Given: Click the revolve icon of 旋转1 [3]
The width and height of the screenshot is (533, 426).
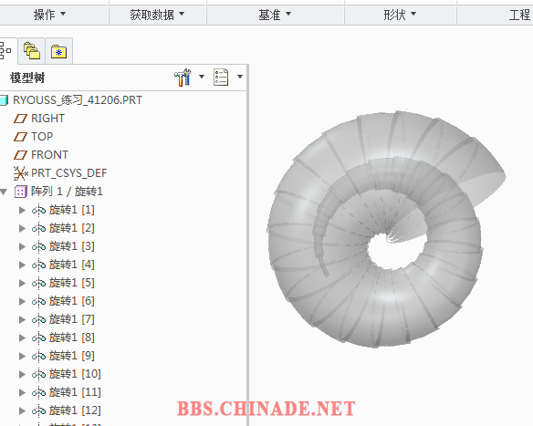Looking at the screenshot, I should (38, 247).
